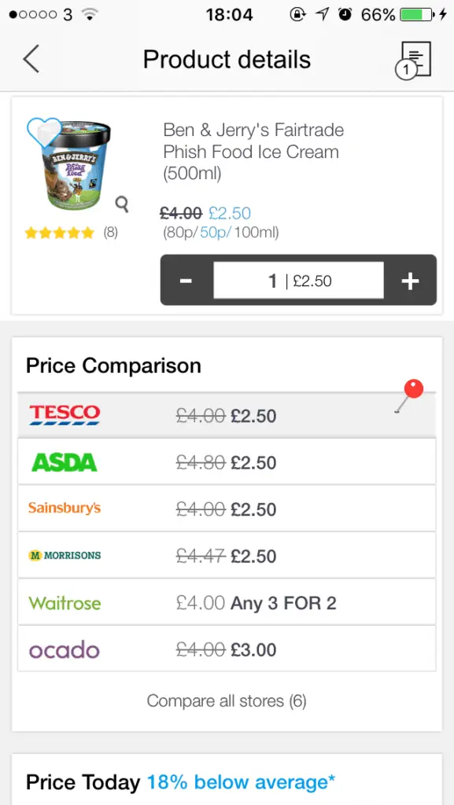Select the Waitrose retailer logo
This screenshot has width=454, height=805.
click(64, 602)
